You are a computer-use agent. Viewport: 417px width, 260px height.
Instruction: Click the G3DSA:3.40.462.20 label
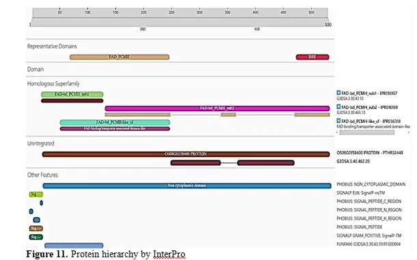pos(353,161)
